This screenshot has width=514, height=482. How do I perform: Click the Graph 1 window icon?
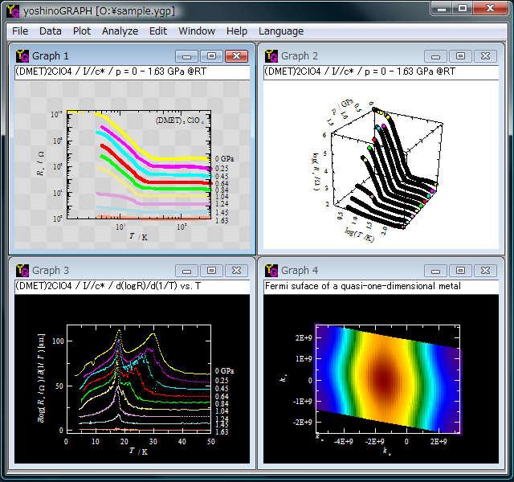click(22, 56)
